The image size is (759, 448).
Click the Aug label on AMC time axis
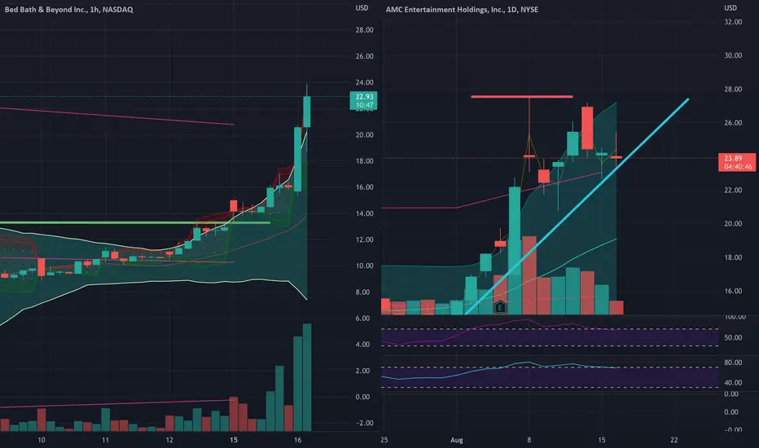point(457,440)
